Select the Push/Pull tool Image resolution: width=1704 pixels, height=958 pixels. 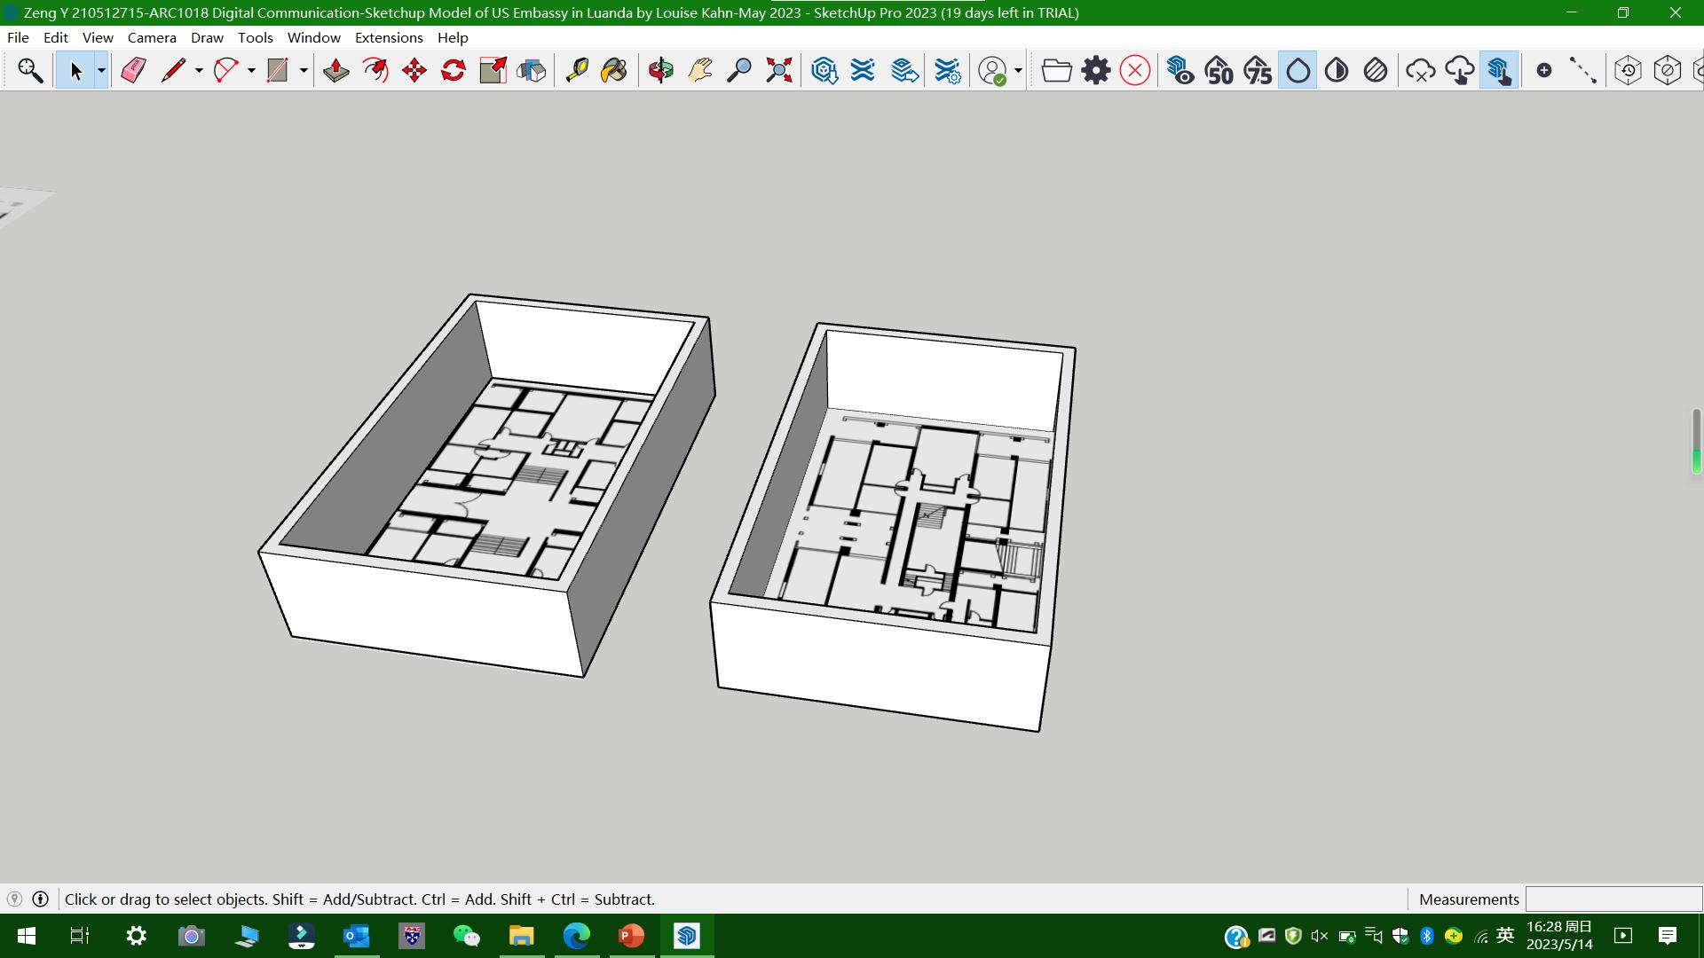click(335, 70)
